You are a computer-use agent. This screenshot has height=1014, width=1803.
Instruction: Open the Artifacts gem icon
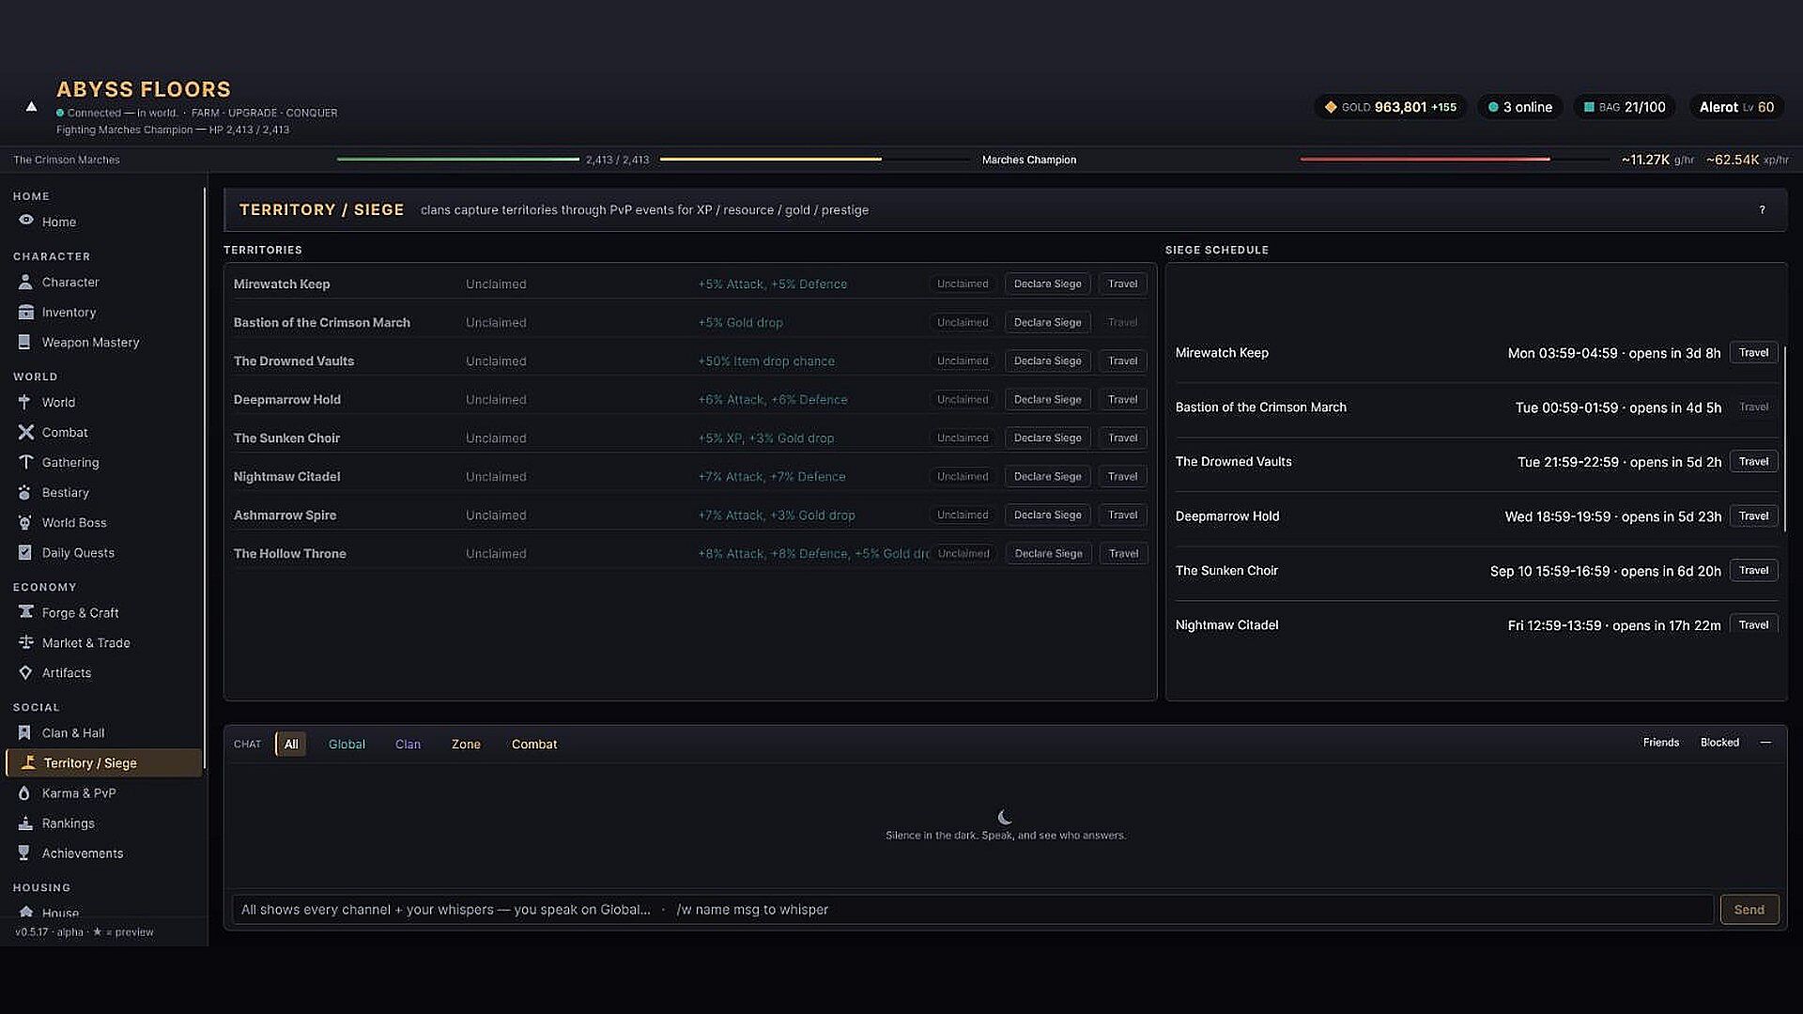coord(25,672)
